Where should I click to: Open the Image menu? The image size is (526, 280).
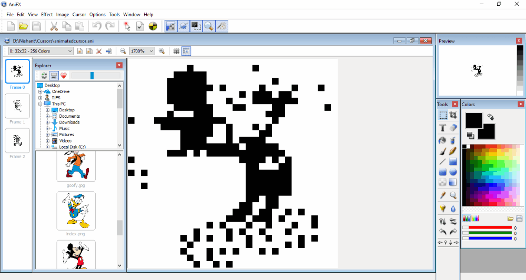pos(63,14)
